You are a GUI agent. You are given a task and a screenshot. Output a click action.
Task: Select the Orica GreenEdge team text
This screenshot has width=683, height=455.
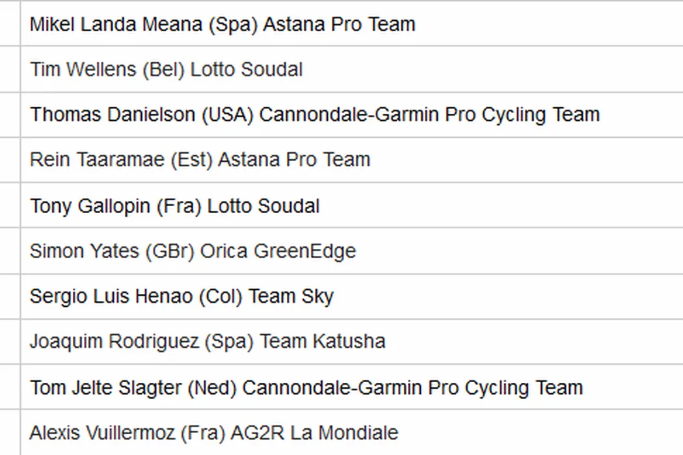point(278,251)
